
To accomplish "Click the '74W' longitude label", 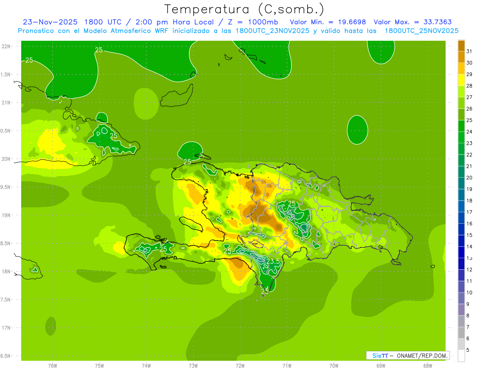I will [x=146, y=365].
